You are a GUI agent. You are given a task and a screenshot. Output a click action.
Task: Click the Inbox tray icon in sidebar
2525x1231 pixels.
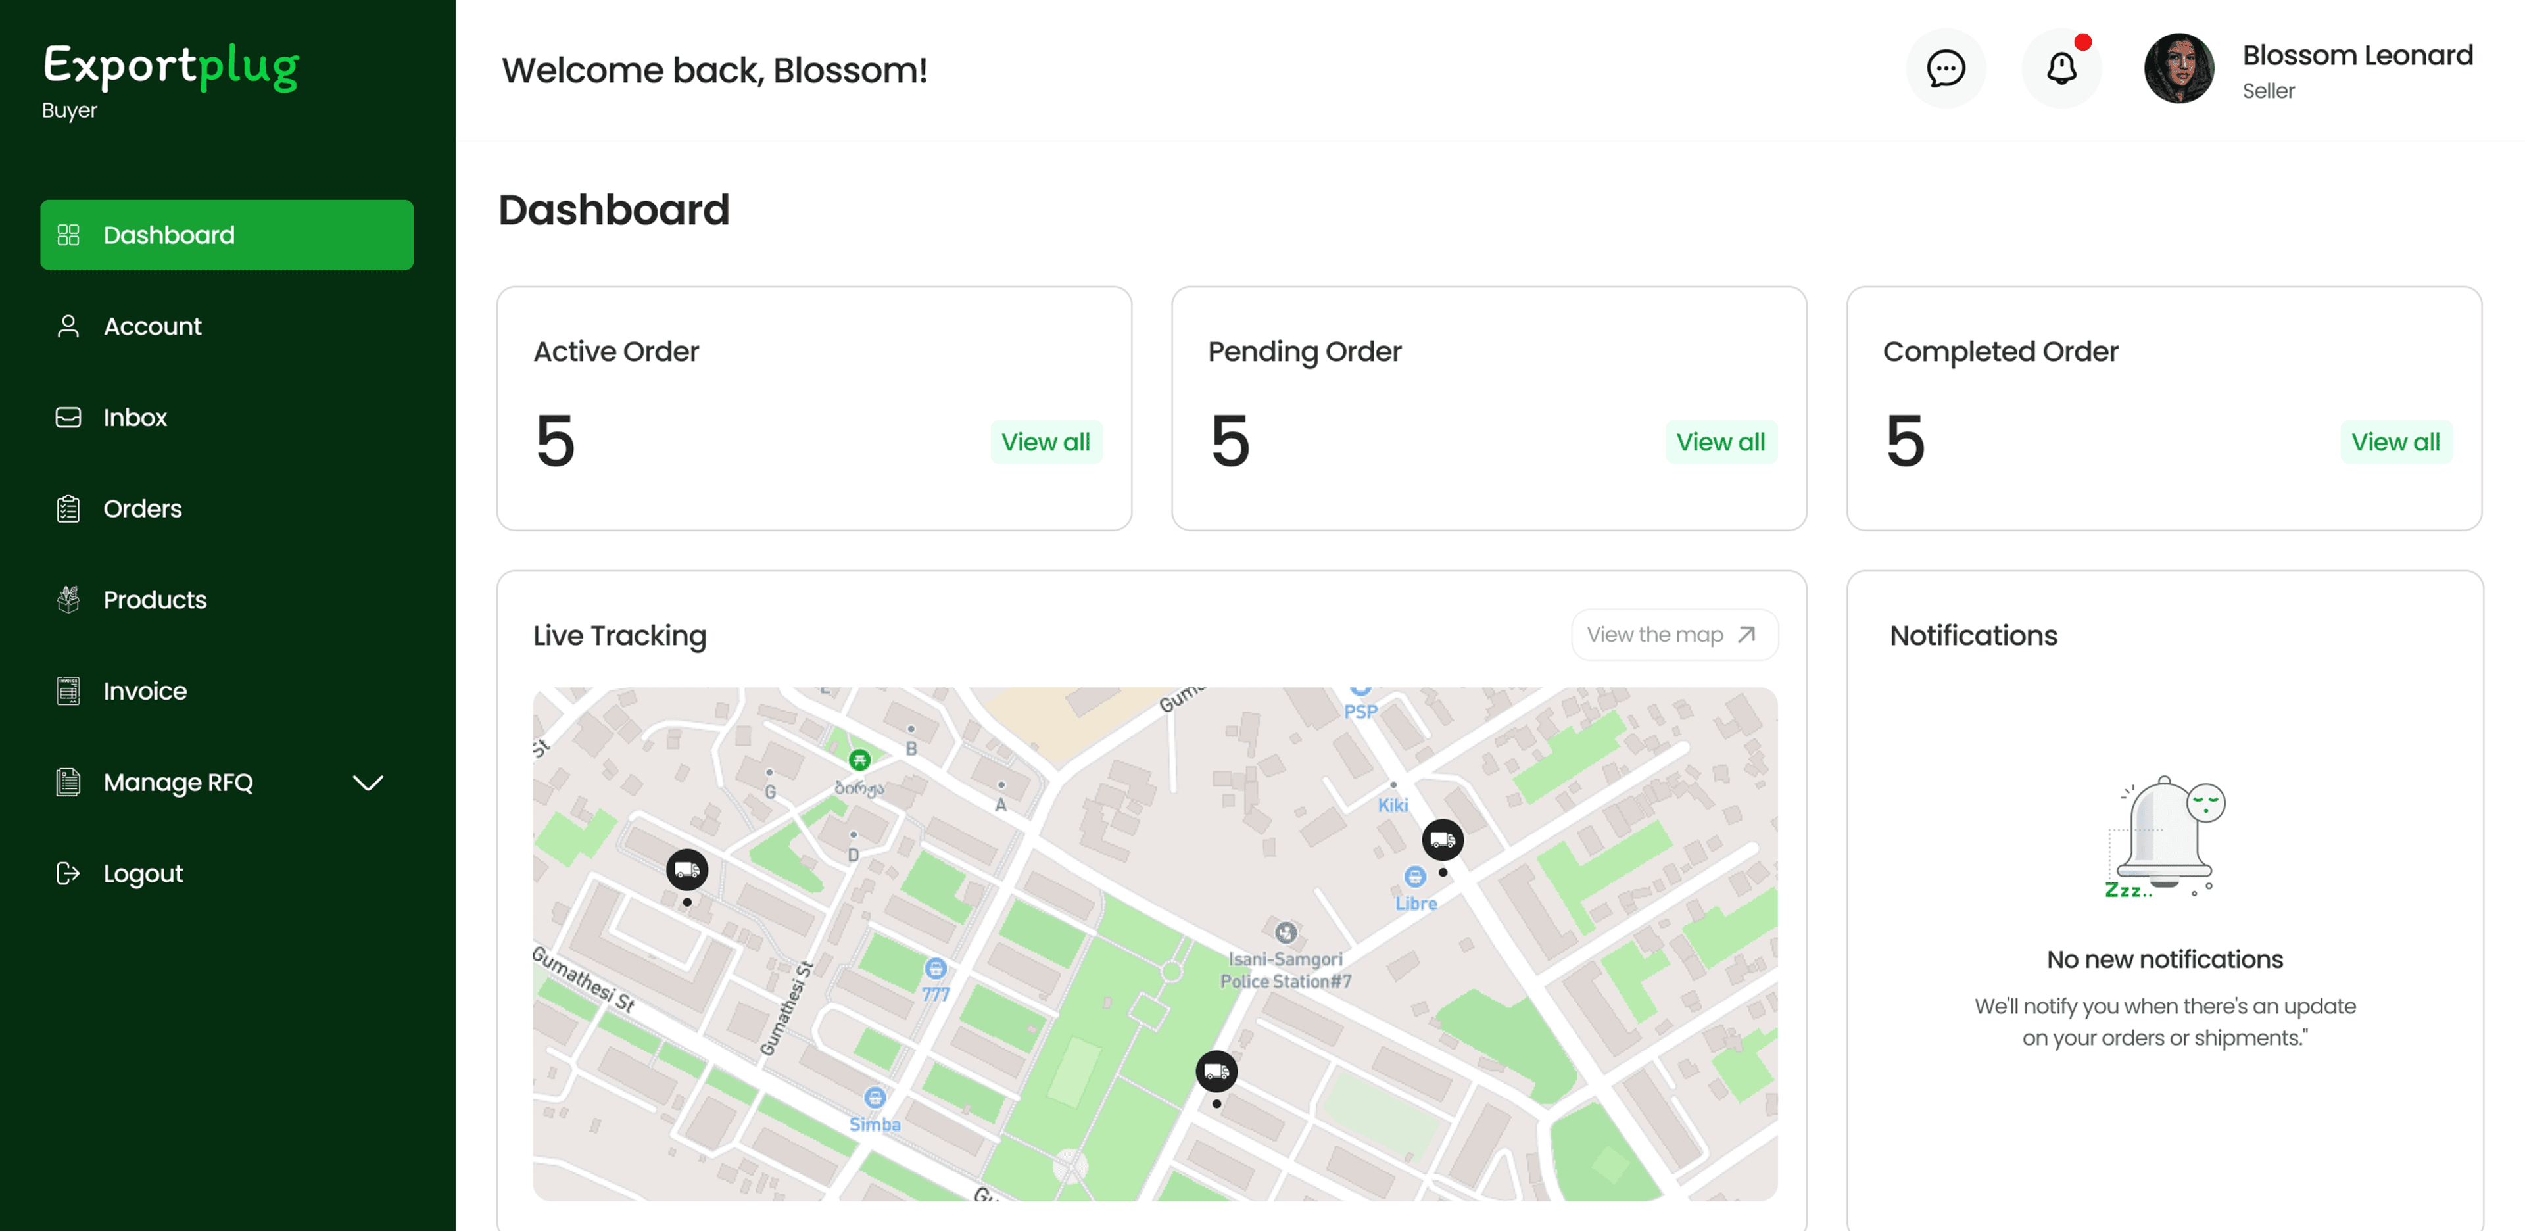[x=68, y=418]
